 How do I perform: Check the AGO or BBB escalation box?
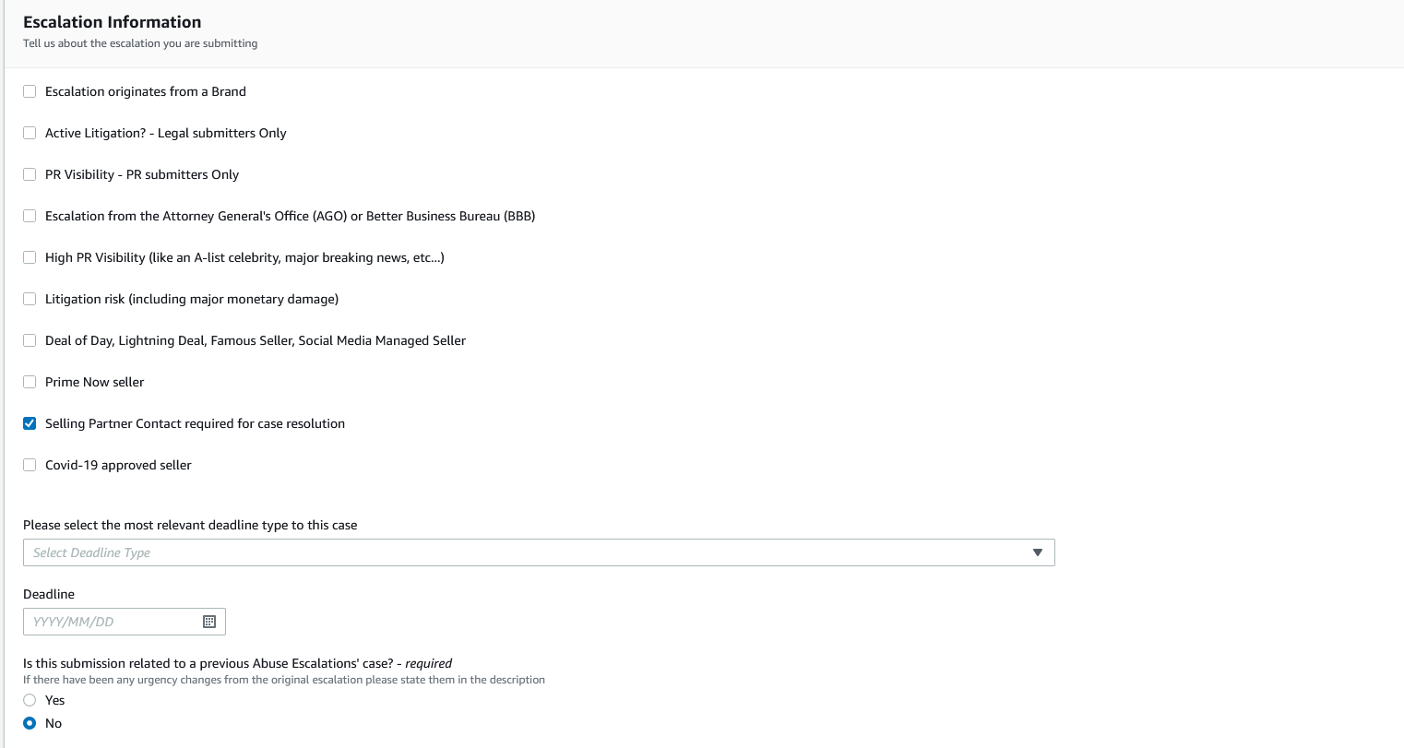click(30, 216)
